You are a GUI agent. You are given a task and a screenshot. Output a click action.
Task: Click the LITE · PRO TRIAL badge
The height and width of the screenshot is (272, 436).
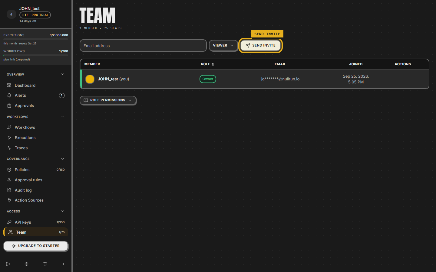click(x=35, y=15)
